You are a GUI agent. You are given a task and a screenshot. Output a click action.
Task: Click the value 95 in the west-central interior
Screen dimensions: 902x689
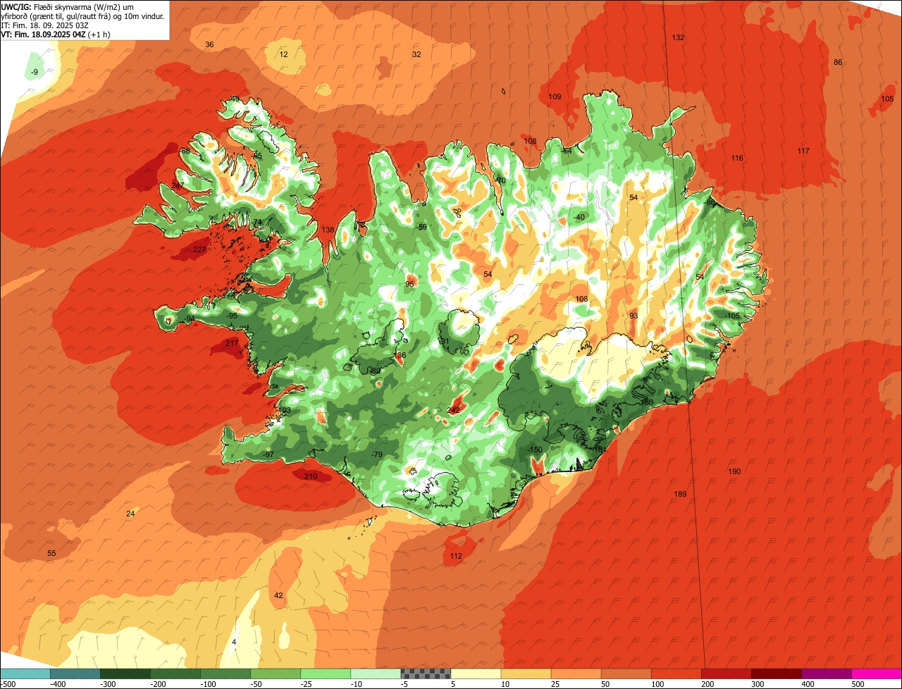pos(409,284)
